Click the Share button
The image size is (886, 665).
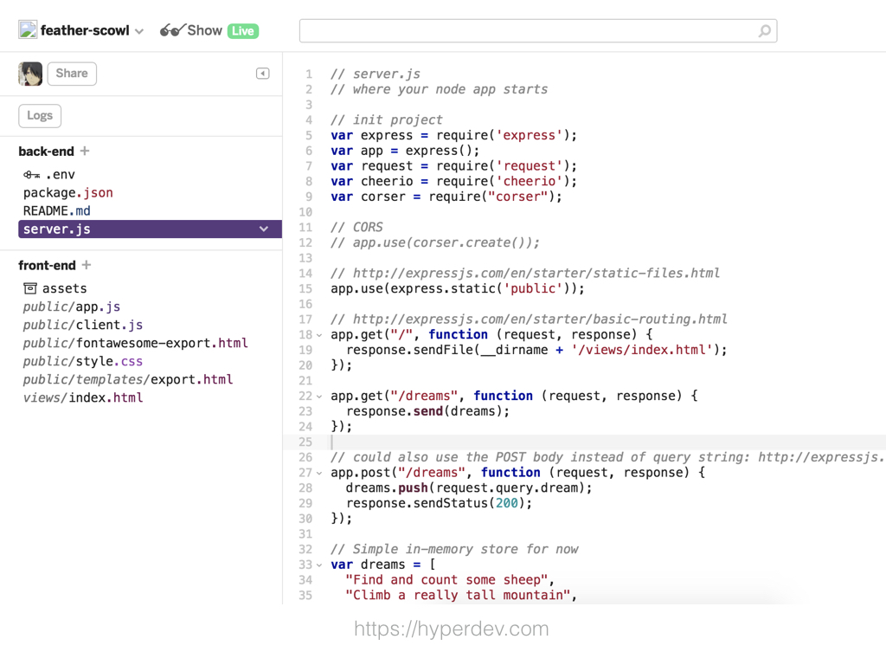(72, 74)
